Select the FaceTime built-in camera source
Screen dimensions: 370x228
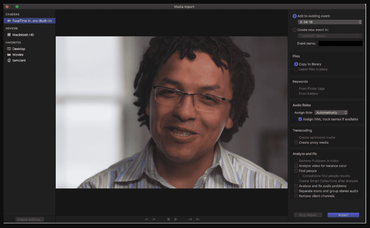[x=29, y=21]
